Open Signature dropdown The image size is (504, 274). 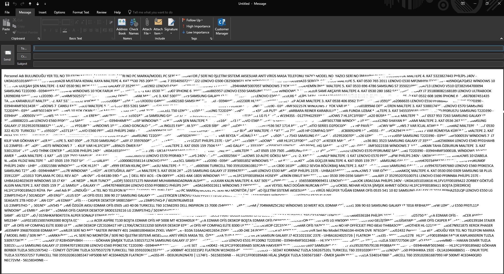[x=171, y=27]
